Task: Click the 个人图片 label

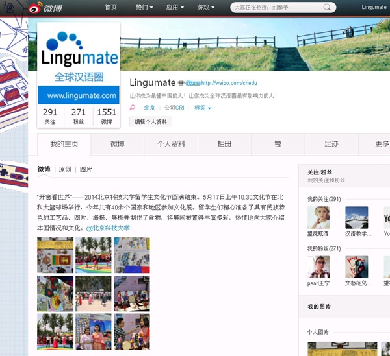Action: click(318, 332)
